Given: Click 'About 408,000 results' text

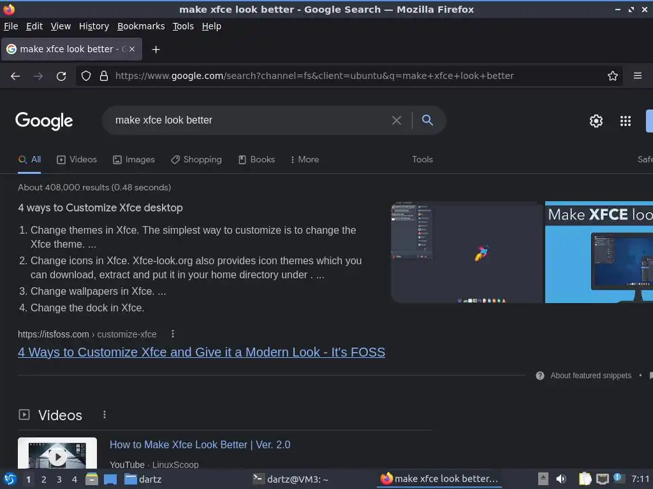Looking at the screenshot, I should (94, 188).
